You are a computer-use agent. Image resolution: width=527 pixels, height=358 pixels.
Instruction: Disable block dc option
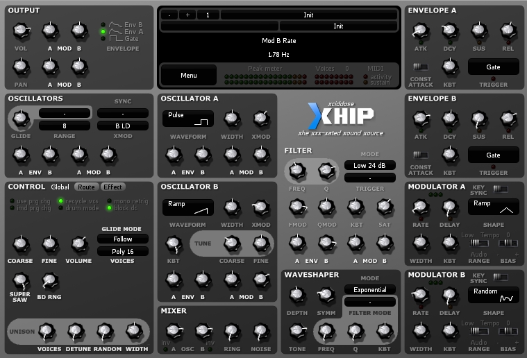122,208
